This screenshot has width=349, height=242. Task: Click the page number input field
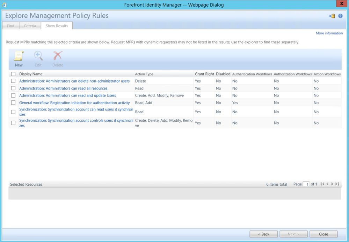coord(306,184)
